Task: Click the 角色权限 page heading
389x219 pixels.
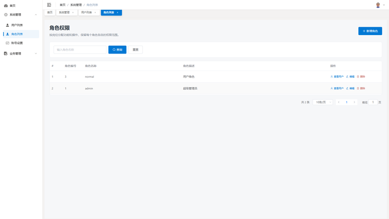Action: point(59,28)
